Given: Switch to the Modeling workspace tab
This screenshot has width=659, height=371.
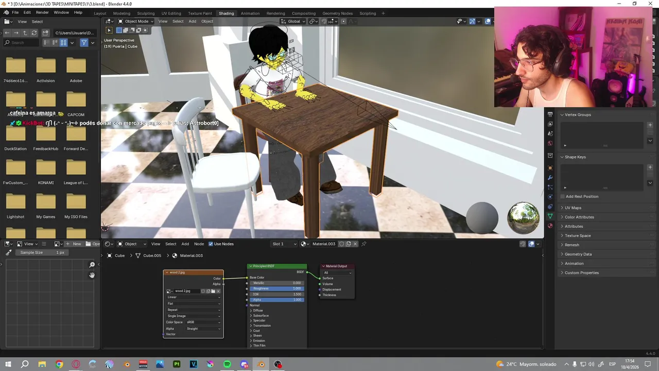Looking at the screenshot, I should (122, 13).
